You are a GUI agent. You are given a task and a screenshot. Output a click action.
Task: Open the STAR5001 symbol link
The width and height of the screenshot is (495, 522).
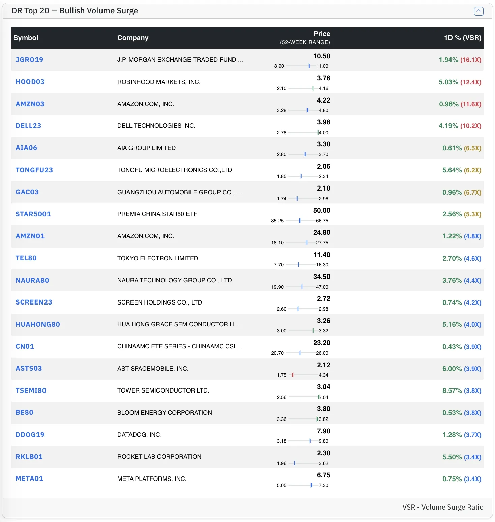point(33,214)
